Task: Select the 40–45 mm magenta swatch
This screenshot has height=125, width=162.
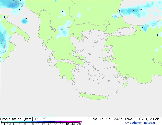Action: tap(69, 122)
